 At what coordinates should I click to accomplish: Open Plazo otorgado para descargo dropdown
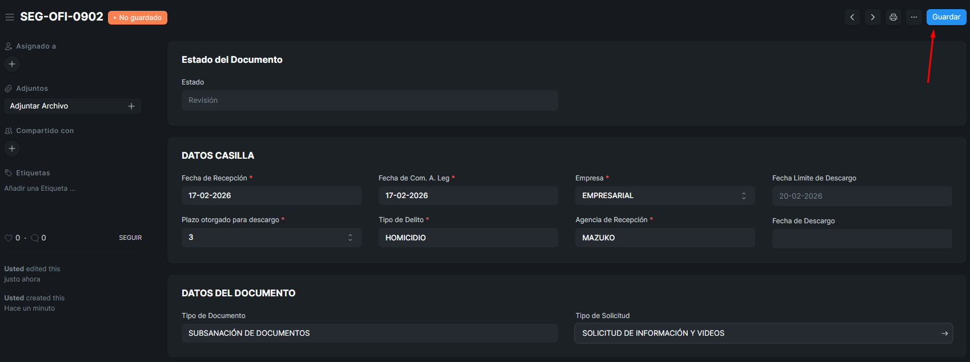click(x=271, y=238)
